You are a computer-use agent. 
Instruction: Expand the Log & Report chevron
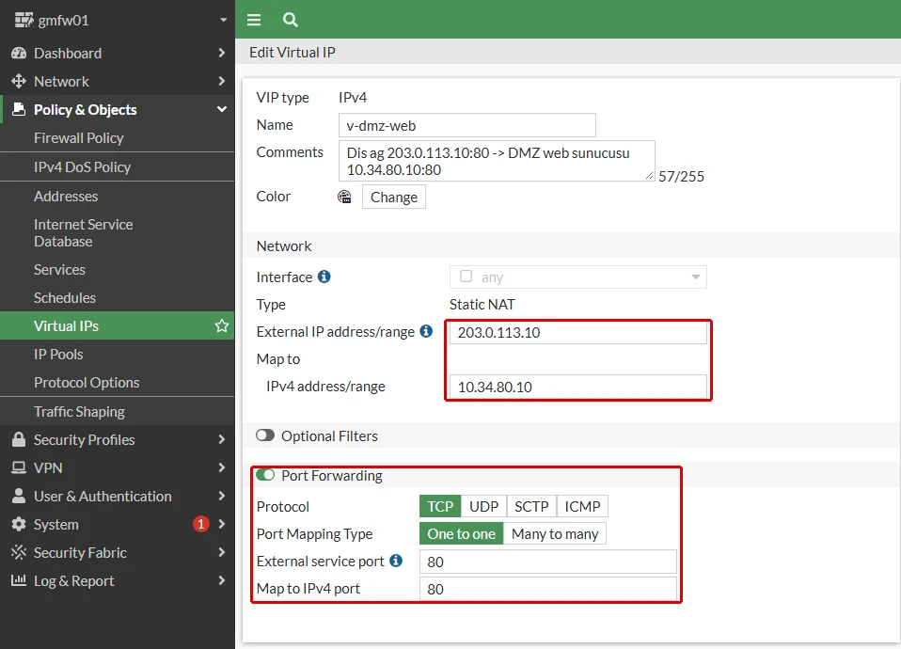pyautogui.click(x=222, y=580)
